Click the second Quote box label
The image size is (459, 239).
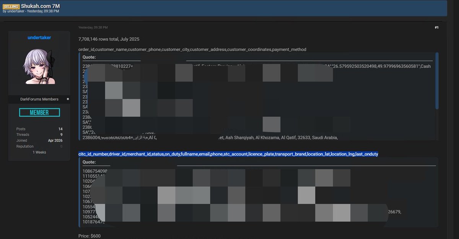(89, 162)
